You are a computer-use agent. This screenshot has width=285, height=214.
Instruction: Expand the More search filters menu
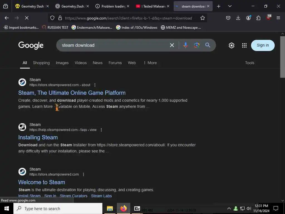(150, 63)
